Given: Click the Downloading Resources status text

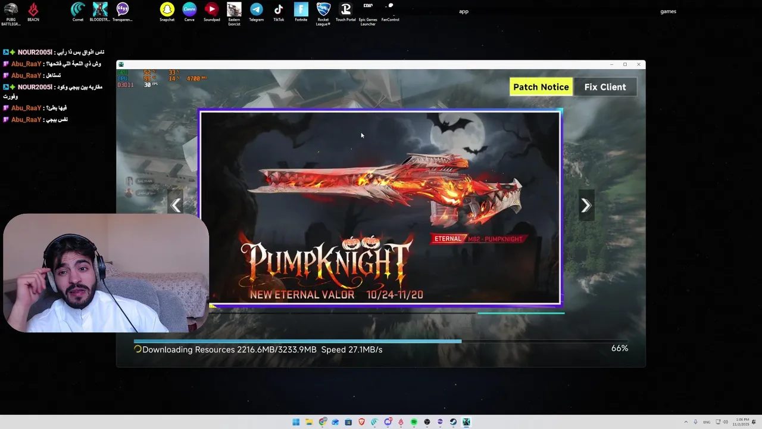Looking at the screenshot, I should click(x=262, y=350).
